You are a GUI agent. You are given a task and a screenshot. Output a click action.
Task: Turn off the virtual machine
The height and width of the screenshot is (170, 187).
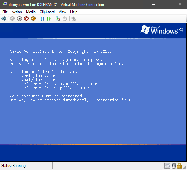[x=20, y=19]
